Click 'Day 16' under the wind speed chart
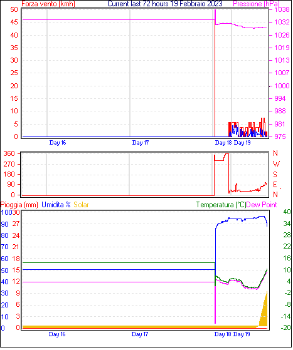 tap(58, 143)
